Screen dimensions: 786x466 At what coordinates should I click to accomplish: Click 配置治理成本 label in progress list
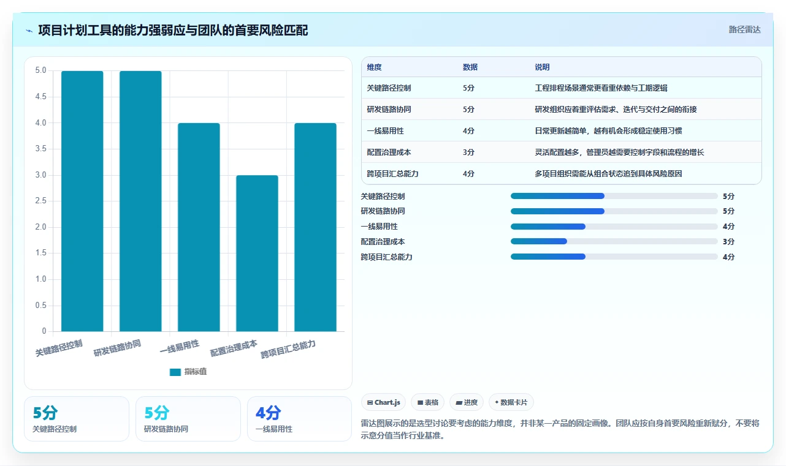point(383,241)
